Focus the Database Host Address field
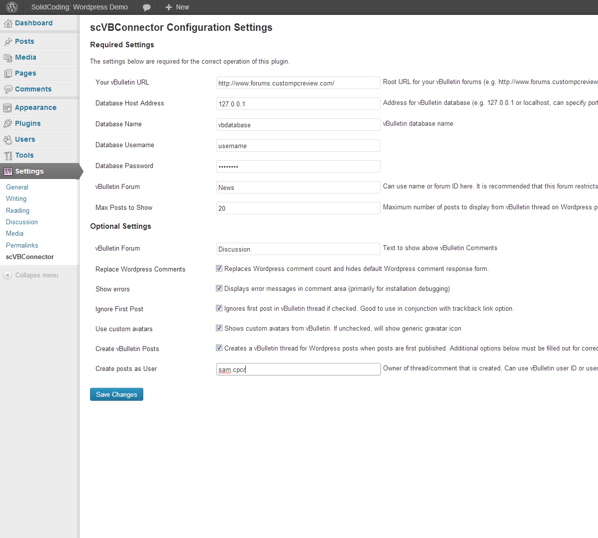Screen dimensions: 598x538 (299, 103)
